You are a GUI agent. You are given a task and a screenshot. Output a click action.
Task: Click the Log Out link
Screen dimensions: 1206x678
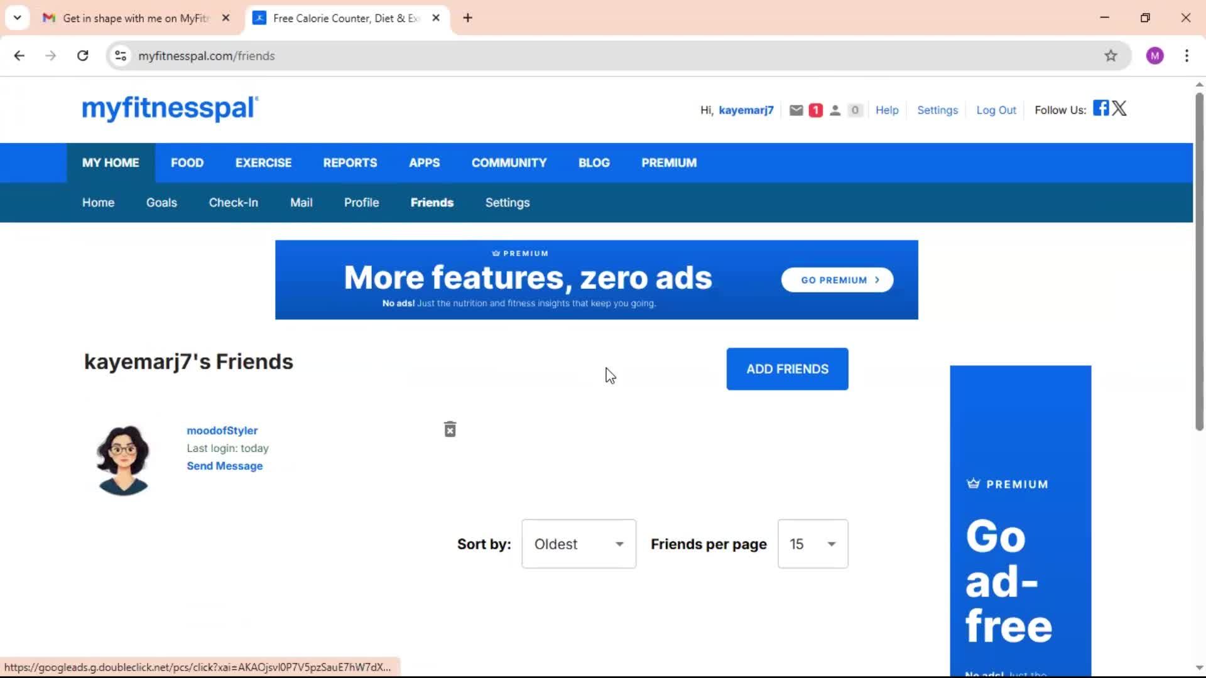996,110
